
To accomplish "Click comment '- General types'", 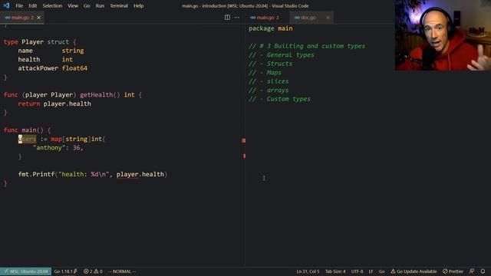I will point(282,55).
